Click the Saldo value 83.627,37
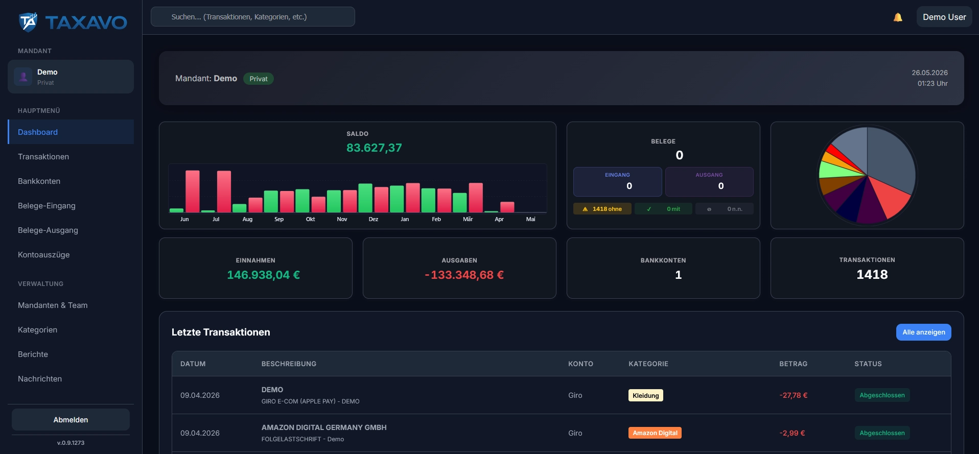This screenshot has width=979, height=454. coord(374,148)
